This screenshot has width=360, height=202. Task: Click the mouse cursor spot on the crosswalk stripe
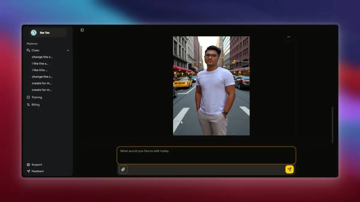tap(181, 122)
